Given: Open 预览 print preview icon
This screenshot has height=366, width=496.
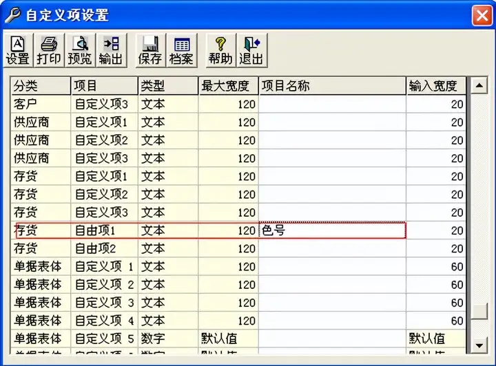Looking at the screenshot, I should coord(80,50).
